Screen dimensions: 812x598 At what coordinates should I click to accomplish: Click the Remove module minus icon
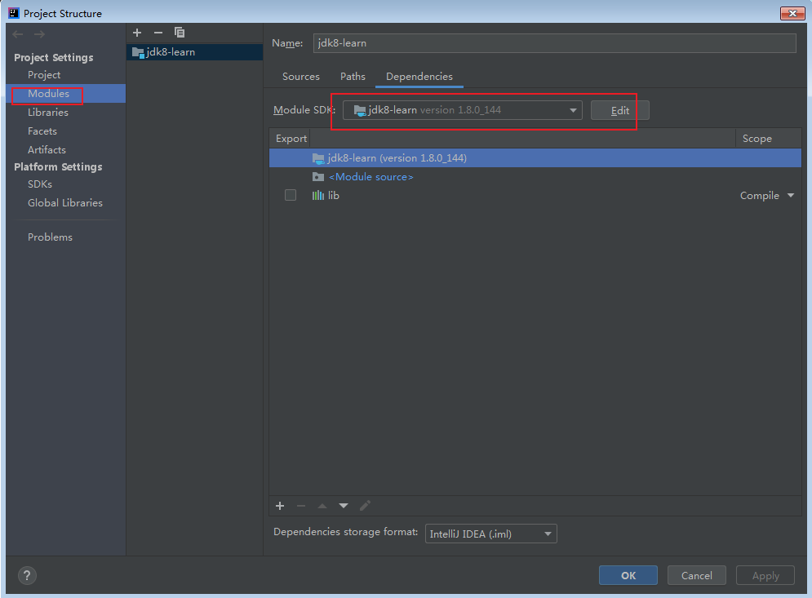point(158,33)
